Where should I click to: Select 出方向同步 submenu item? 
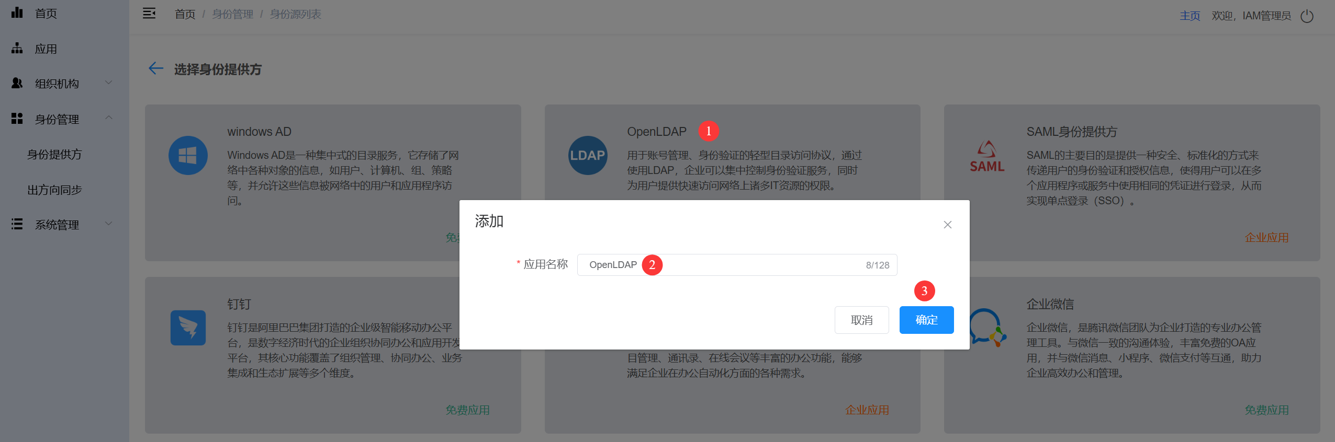pyautogui.click(x=54, y=190)
